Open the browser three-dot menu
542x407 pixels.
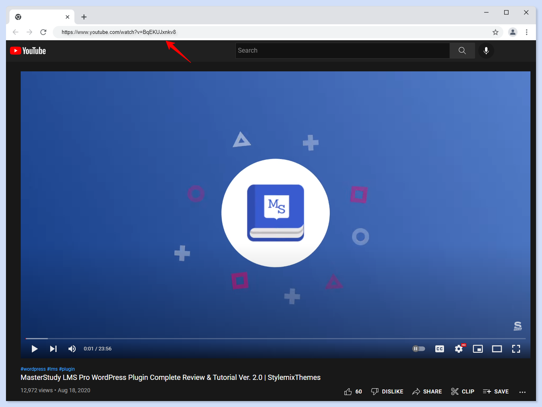(x=526, y=32)
